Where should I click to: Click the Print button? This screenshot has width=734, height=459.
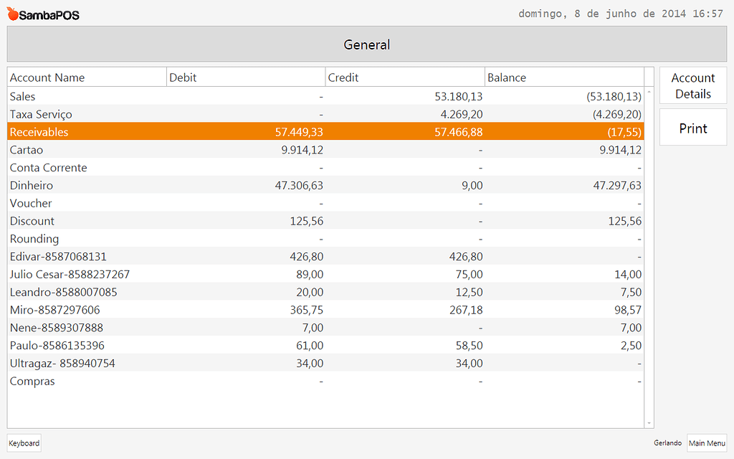click(692, 127)
